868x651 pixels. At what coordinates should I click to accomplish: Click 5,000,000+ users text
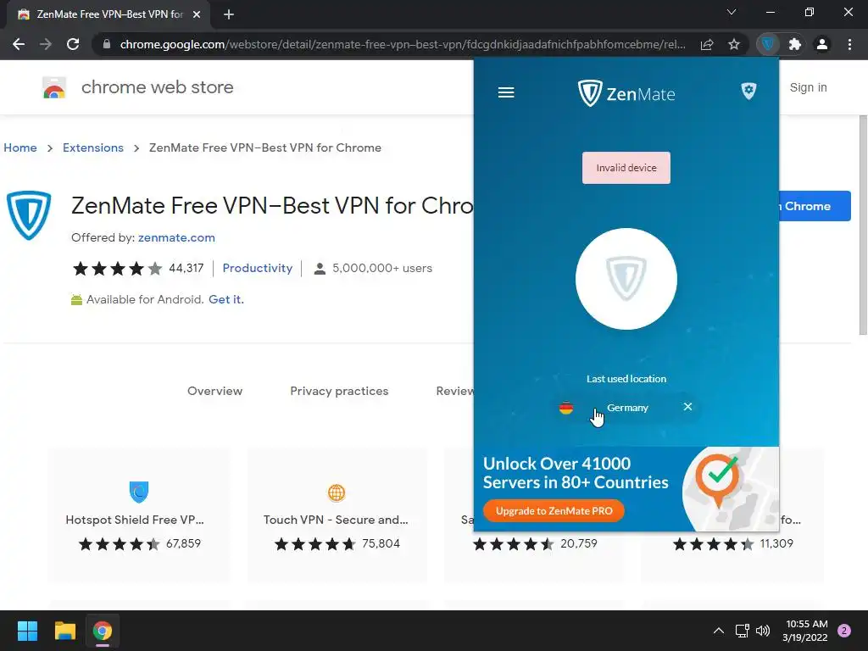click(382, 268)
